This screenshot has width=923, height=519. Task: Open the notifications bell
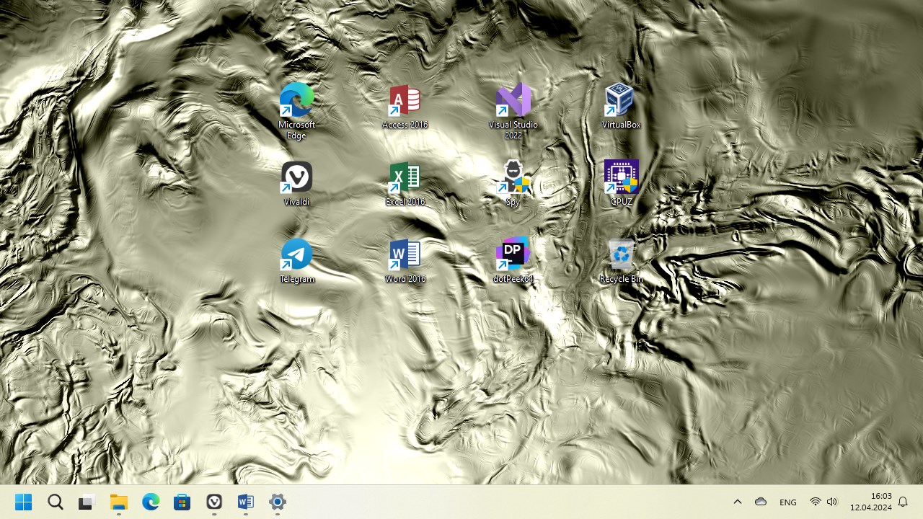[x=903, y=502]
